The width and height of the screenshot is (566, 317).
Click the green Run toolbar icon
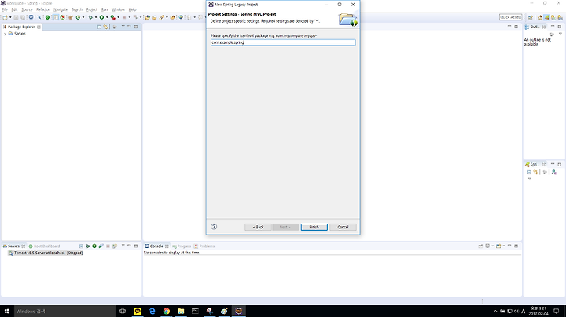point(101,17)
